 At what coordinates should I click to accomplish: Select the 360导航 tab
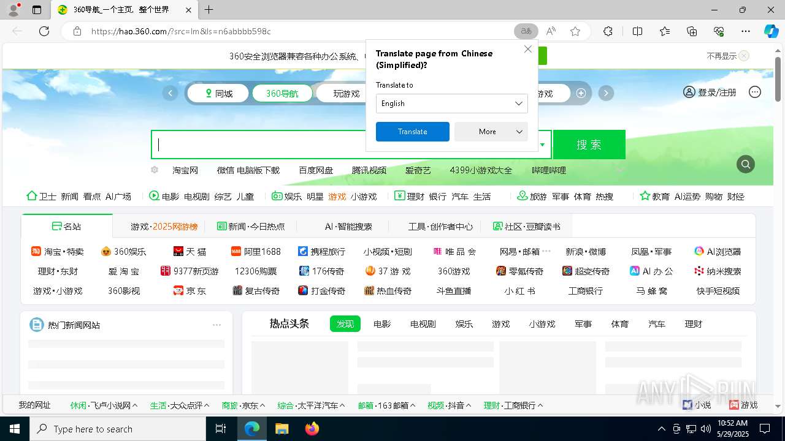tap(282, 94)
